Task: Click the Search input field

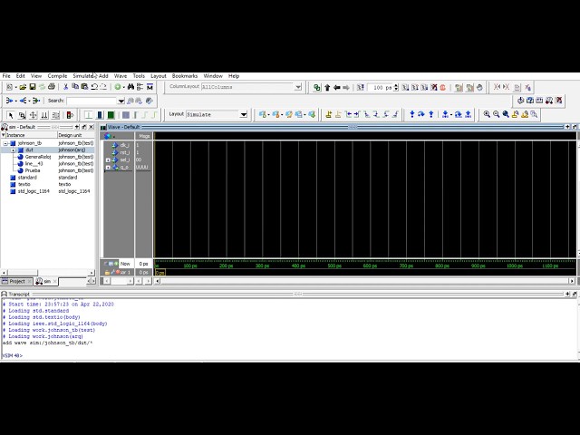Action: [x=92, y=101]
